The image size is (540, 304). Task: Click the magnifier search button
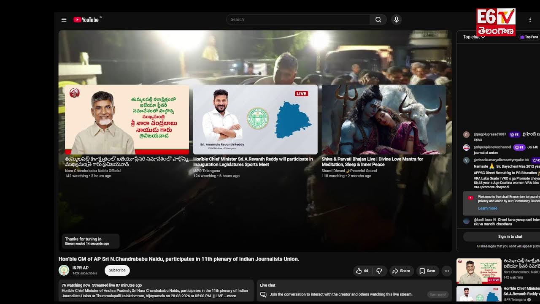click(x=378, y=19)
